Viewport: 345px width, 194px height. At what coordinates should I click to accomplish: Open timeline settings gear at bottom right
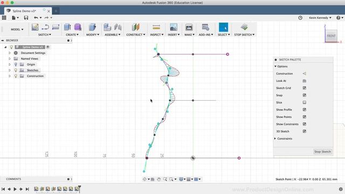coord(341,189)
